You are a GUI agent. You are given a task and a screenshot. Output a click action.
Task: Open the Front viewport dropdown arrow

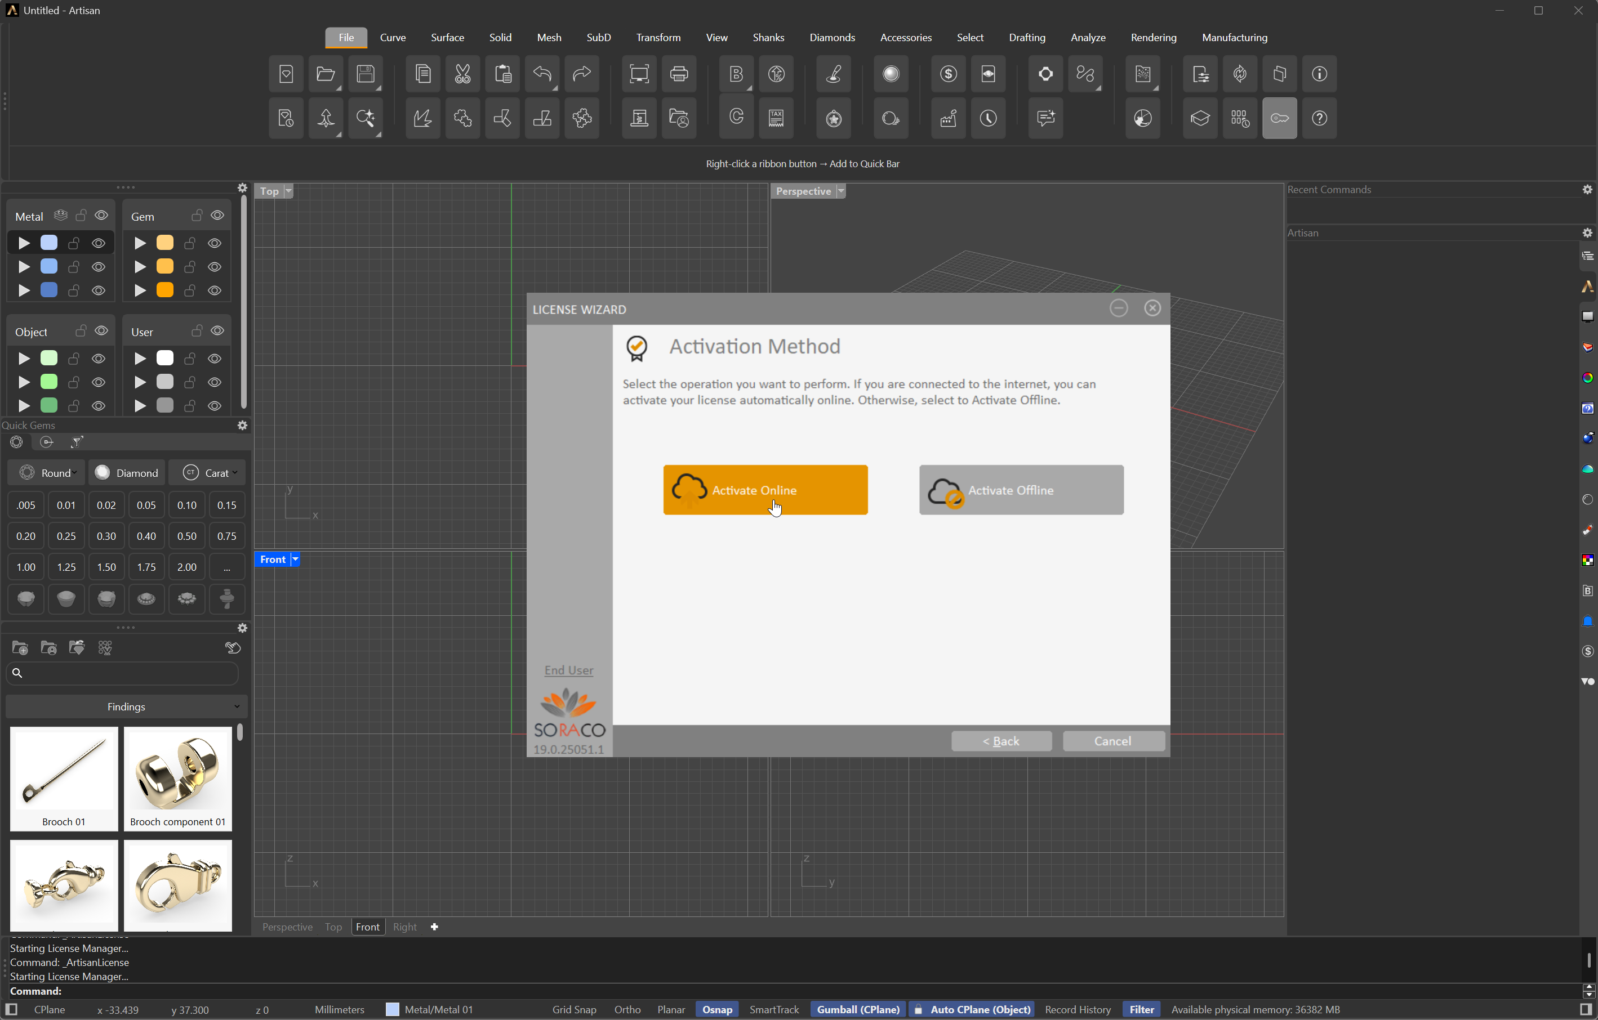tap(295, 560)
